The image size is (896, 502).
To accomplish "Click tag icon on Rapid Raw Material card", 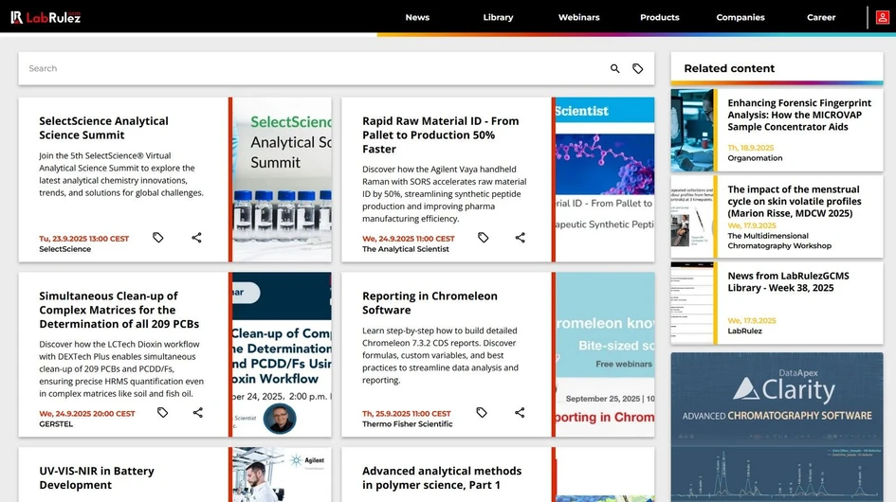I will click(483, 238).
